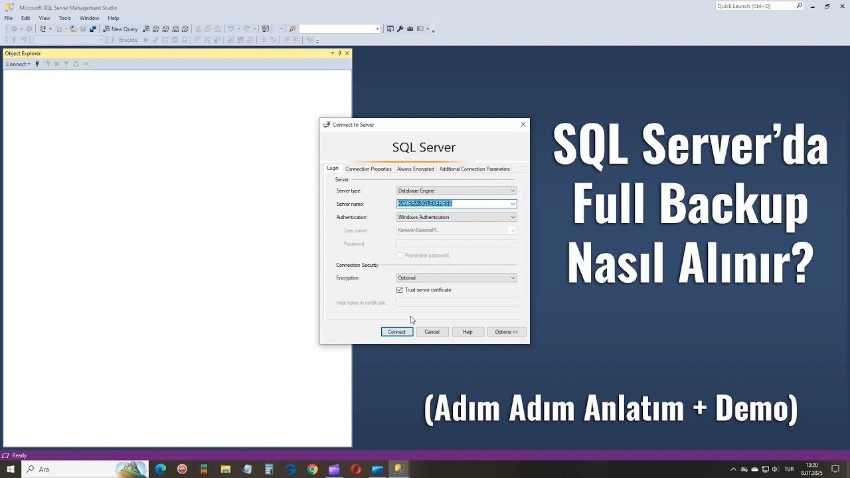Screen dimensions: 850x478
Task: Open the Edit menu
Action: [25, 18]
